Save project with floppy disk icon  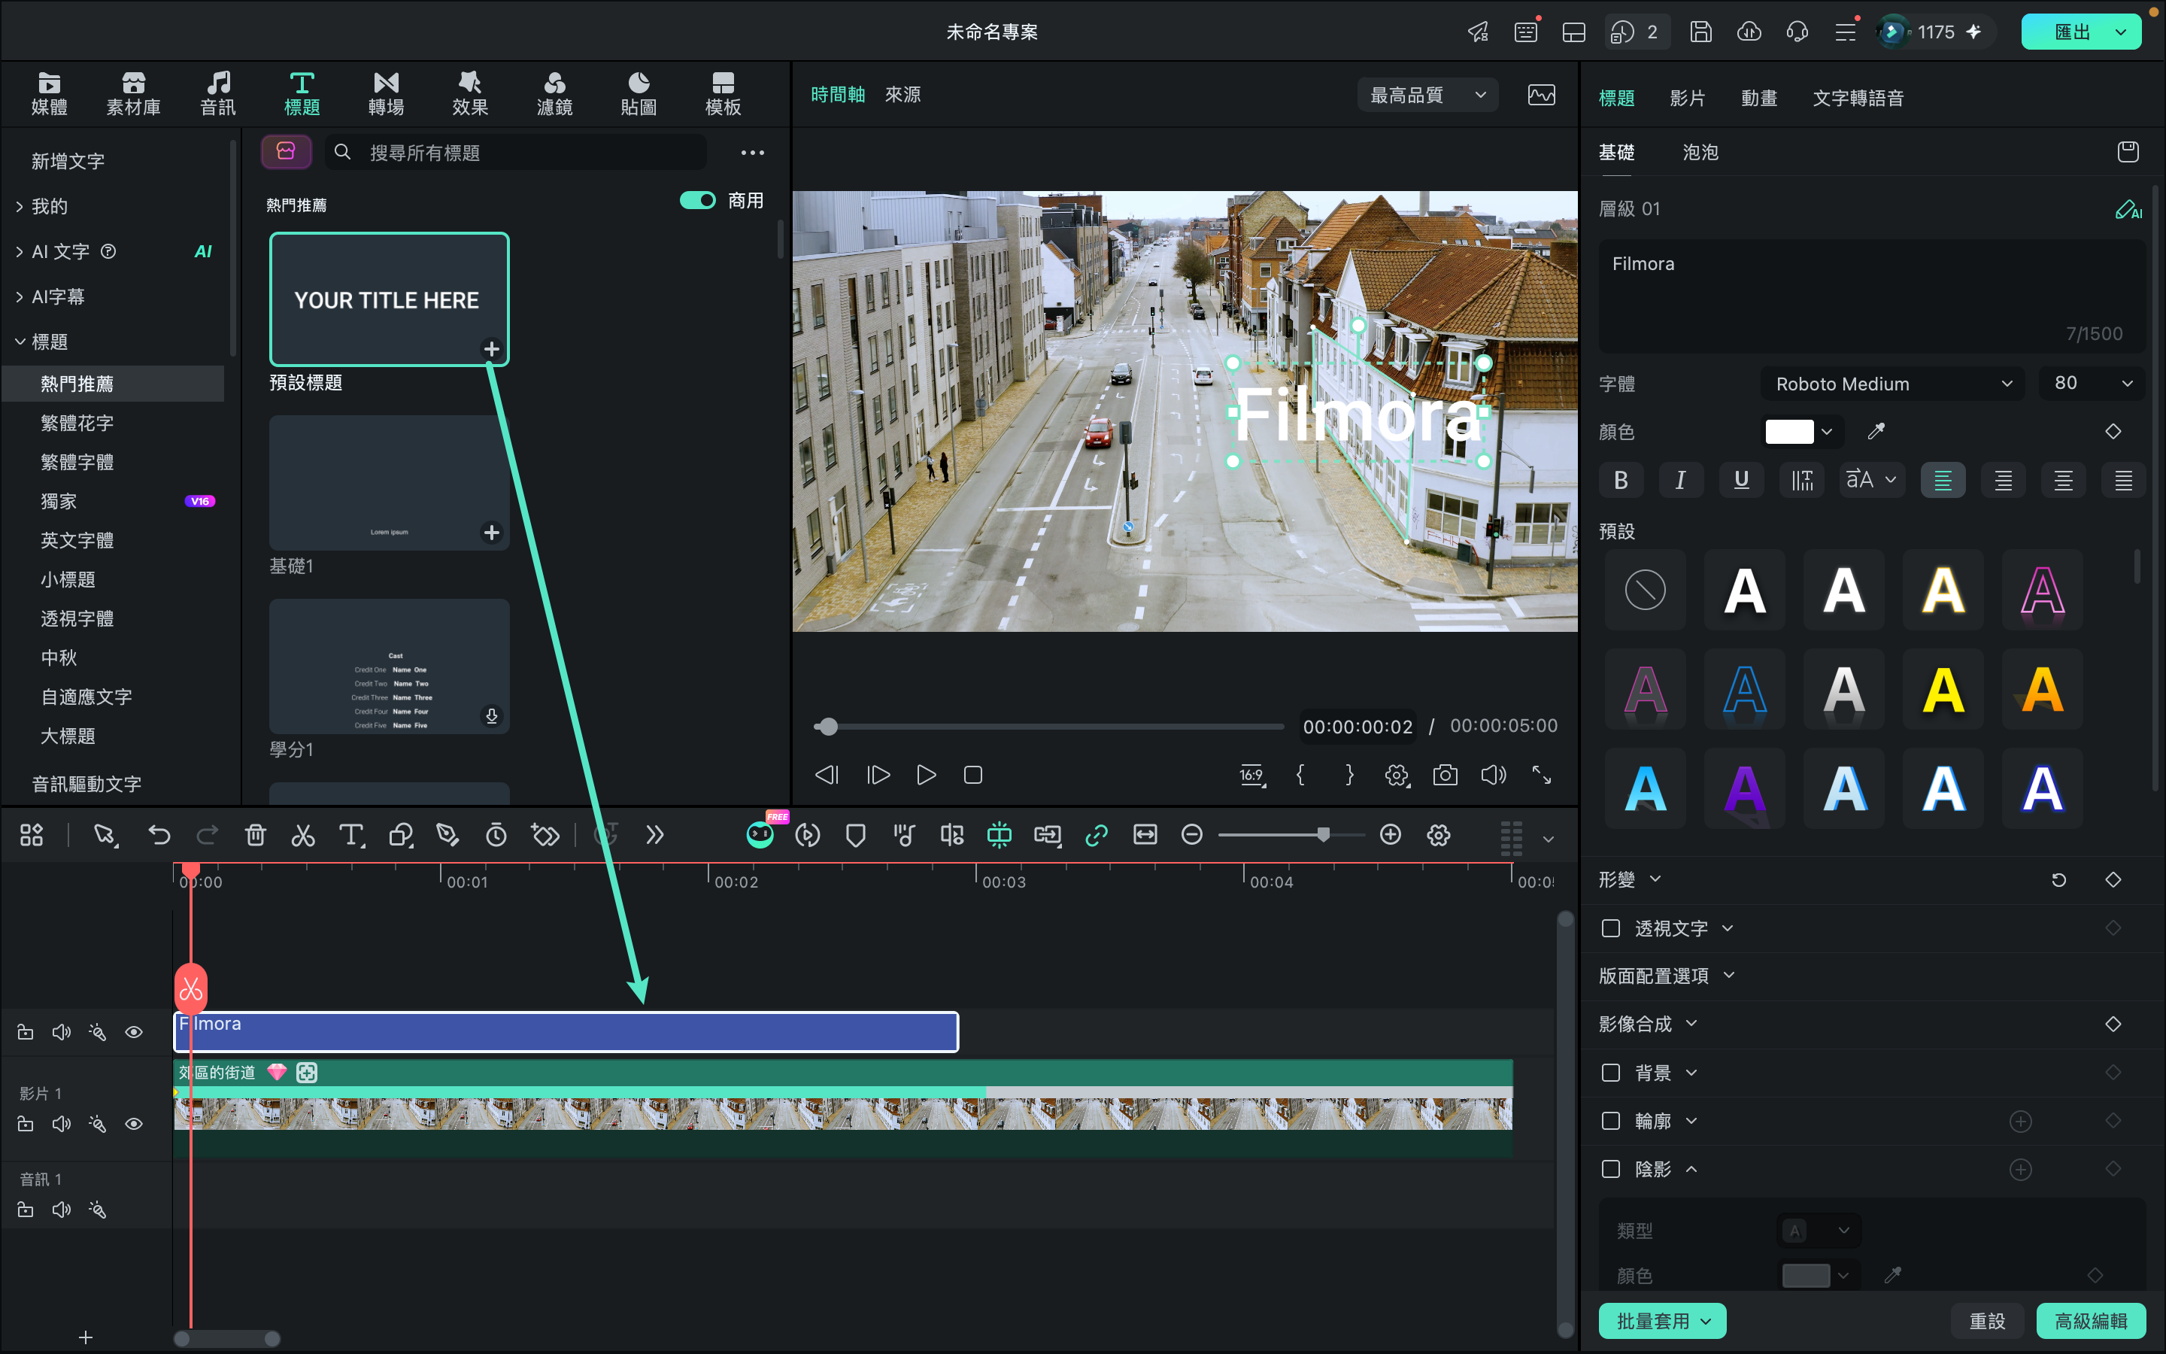coord(1700,32)
